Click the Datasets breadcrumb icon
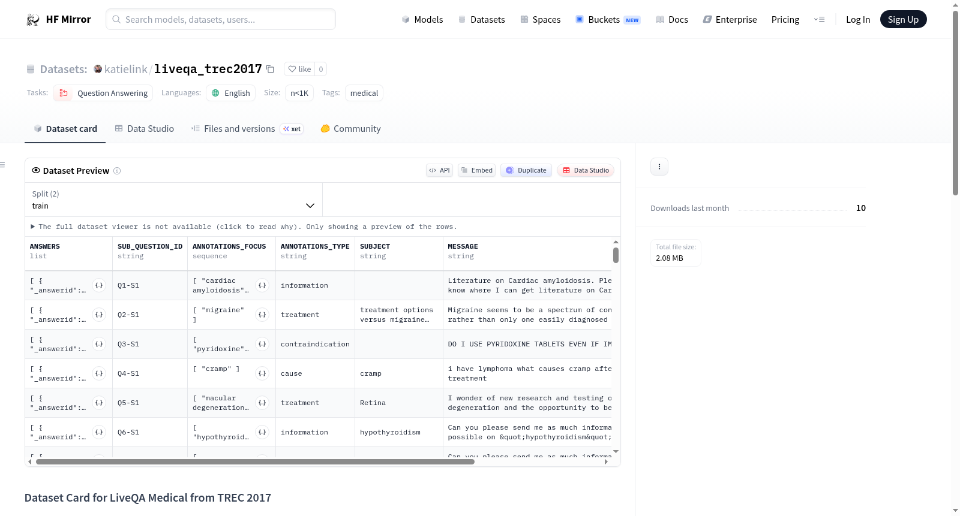The image size is (960, 516). (31, 69)
